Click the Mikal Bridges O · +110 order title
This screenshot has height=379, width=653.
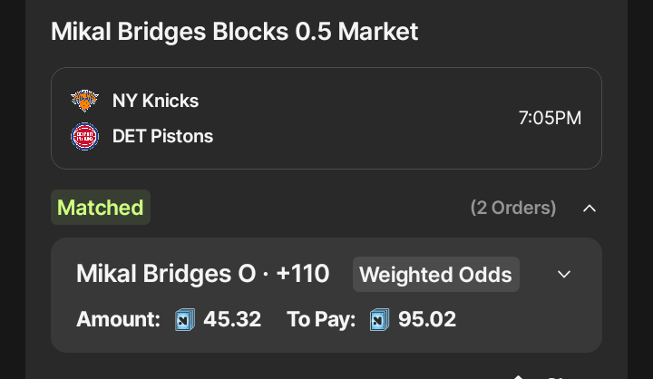coord(203,274)
